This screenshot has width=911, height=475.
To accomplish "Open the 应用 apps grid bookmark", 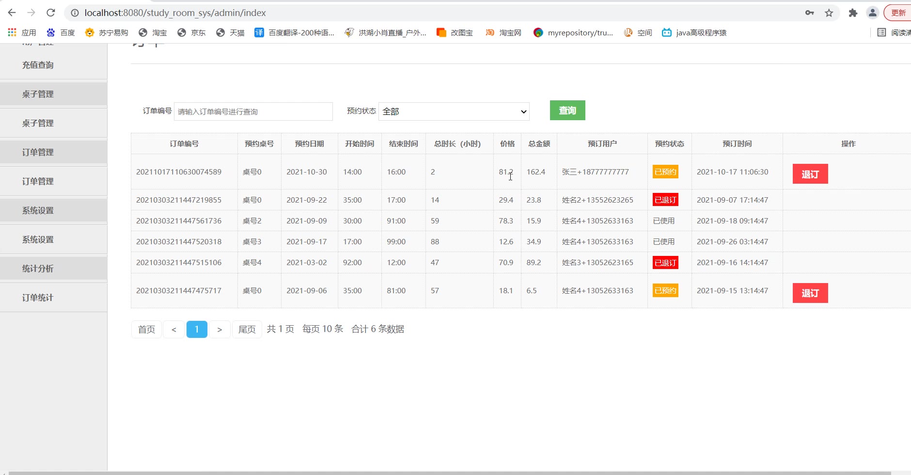I will [x=22, y=32].
